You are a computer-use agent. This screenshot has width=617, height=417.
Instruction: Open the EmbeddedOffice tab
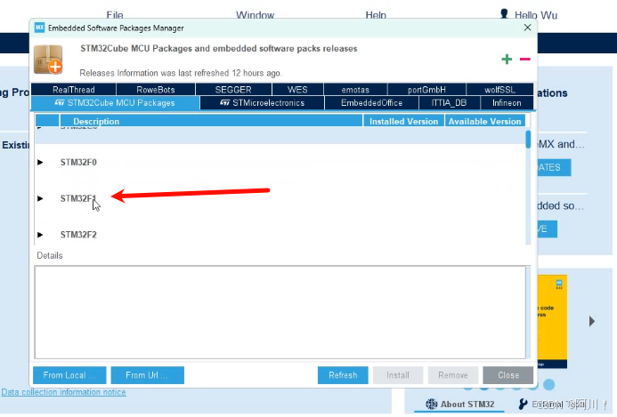[371, 103]
